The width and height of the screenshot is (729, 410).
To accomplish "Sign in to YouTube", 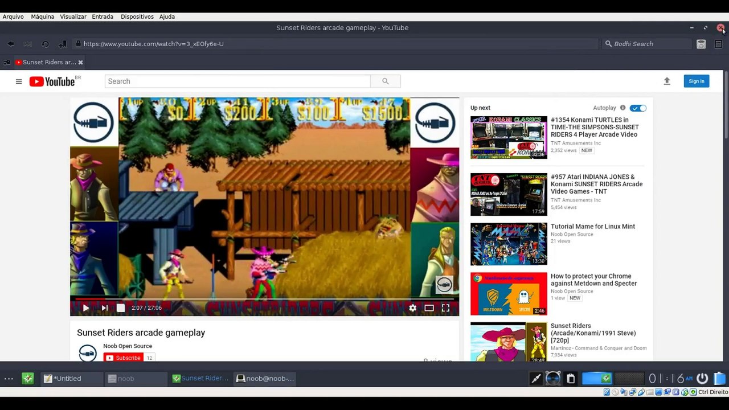I will tap(696, 81).
